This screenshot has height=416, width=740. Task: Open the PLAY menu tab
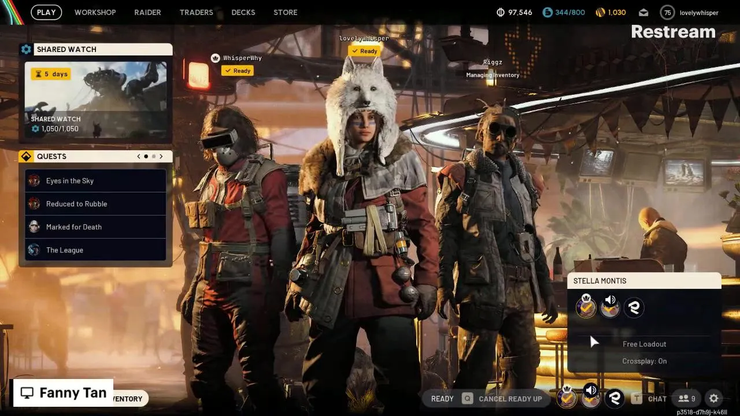[x=46, y=12]
